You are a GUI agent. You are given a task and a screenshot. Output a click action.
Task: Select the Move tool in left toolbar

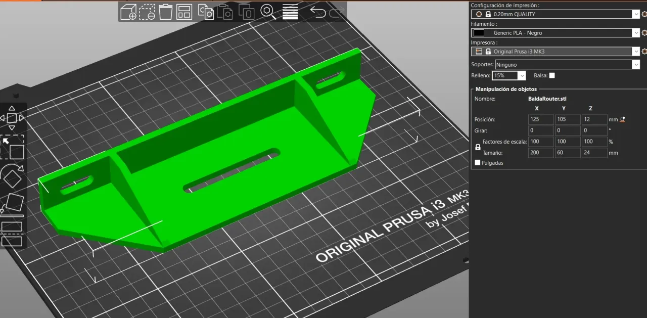click(x=12, y=118)
